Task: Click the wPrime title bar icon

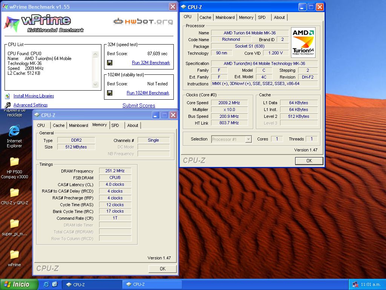Action: (5, 7)
